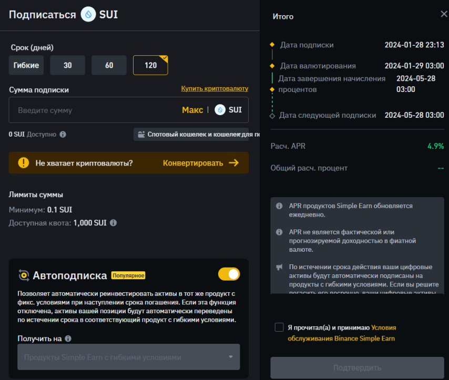
Task: Click the Минимум: 0.1 SUI text
Action: 40,210
